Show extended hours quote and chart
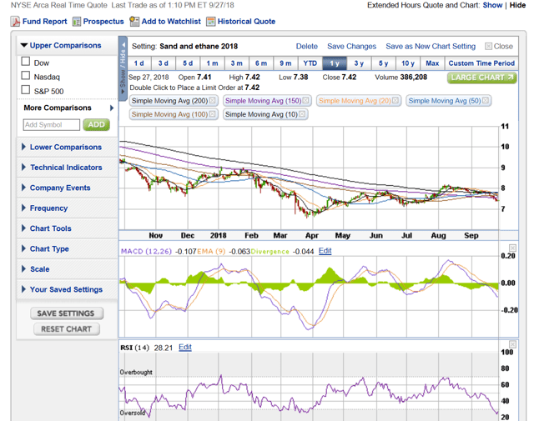Viewport: 534px width, 421px height. [x=492, y=5]
